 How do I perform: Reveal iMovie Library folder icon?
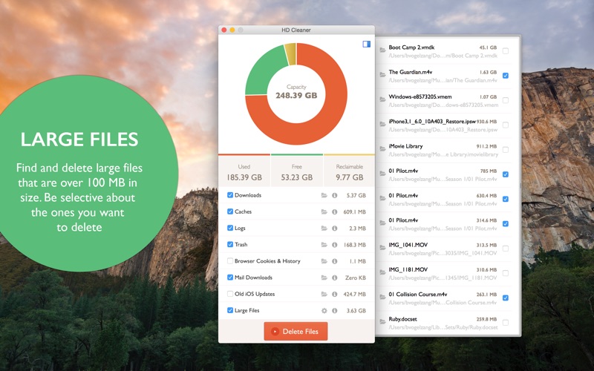pyautogui.click(x=382, y=149)
